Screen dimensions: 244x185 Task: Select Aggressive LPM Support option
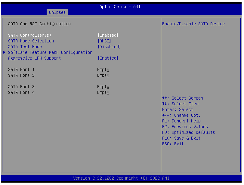tap(34, 58)
